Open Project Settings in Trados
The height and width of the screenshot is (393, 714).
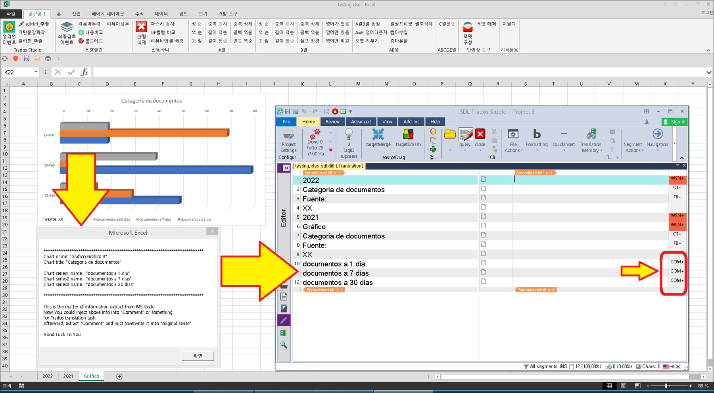(288, 142)
